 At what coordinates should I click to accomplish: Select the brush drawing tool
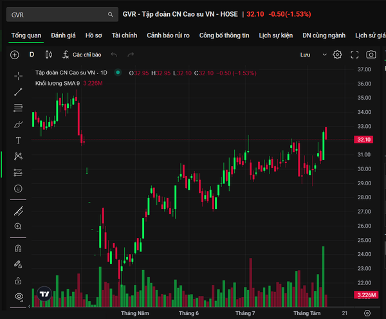point(18,124)
